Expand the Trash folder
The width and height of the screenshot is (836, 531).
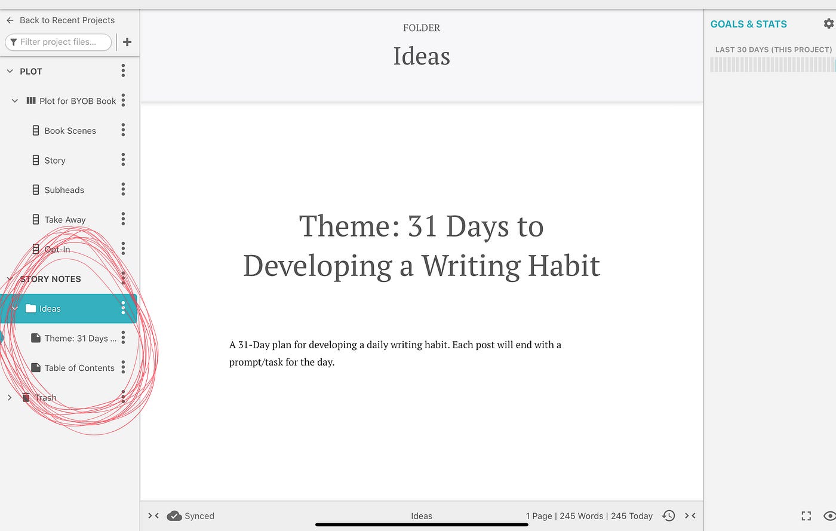[9, 397]
